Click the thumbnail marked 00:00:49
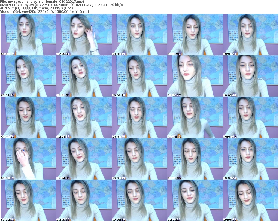Image resolution: width=279 pixels, height=221 pixels. tap(139, 35)
